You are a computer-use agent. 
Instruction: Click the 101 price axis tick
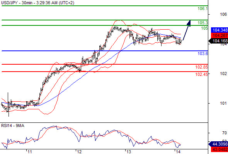click(x=223, y=103)
